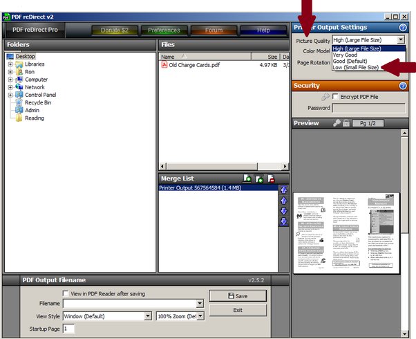Expand the Control Panel tree node
This screenshot has height=339, width=416.
(x=10, y=95)
